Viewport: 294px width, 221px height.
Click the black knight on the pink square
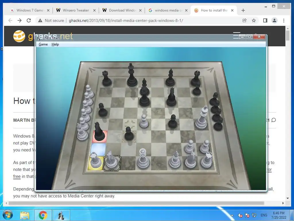(x=99, y=132)
